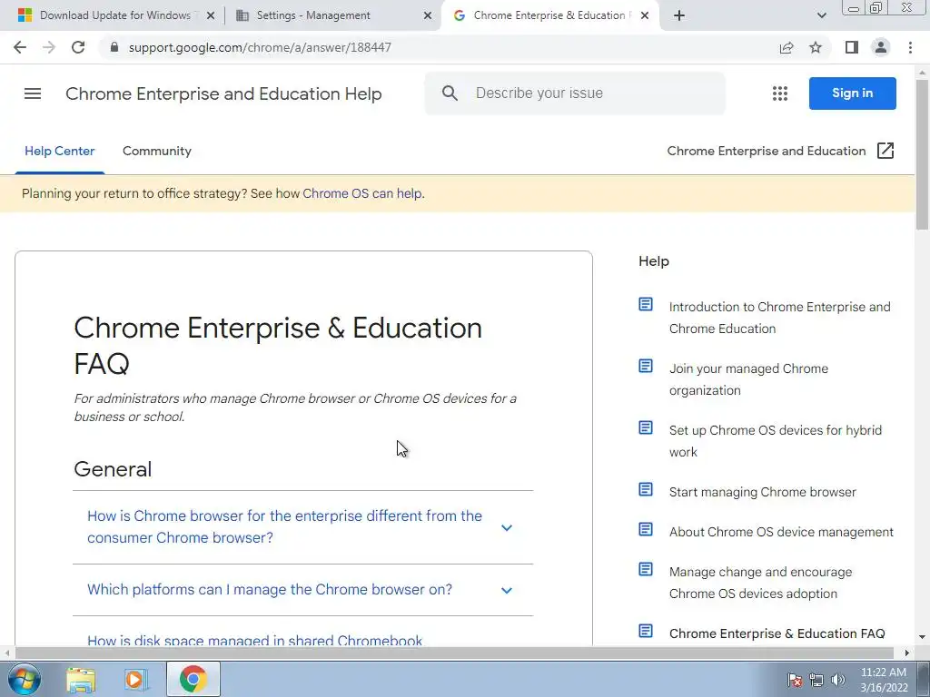Viewport: 930px width, 697px height.
Task: Open the Google apps grid
Action: coord(780,93)
